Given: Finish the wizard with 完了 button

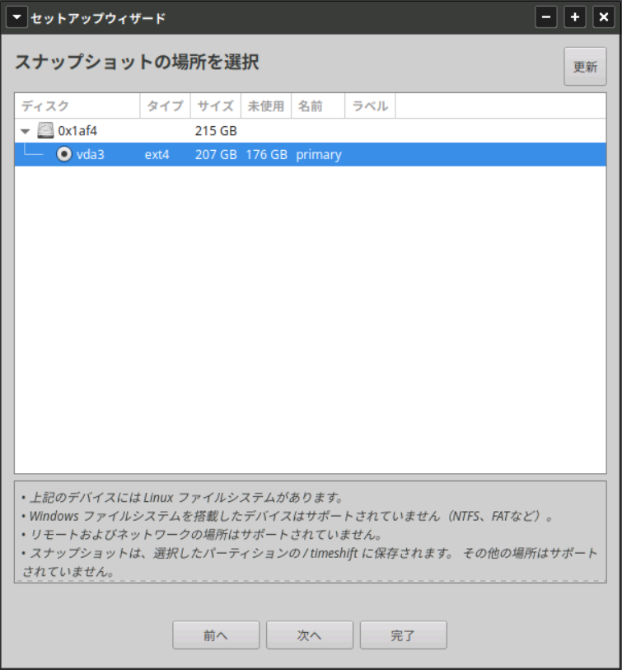Looking at the screenshot, I should pos(404,635).
